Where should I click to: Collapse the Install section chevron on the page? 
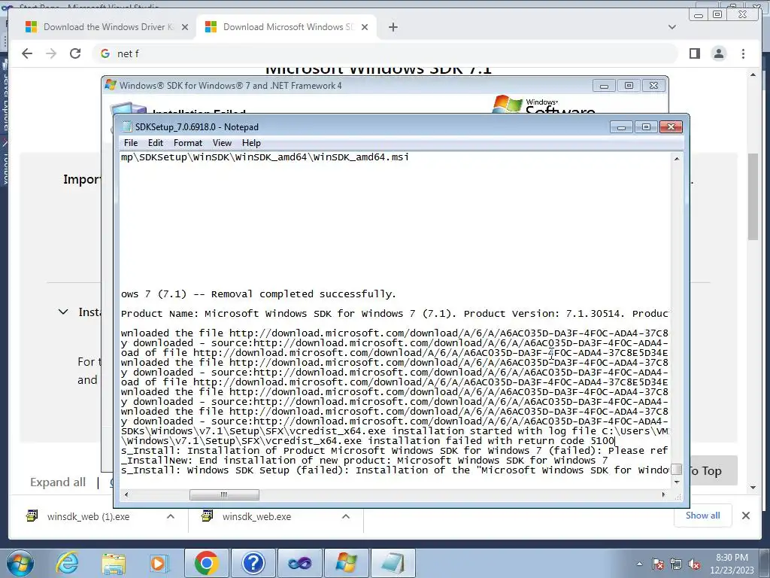(63, 312)
